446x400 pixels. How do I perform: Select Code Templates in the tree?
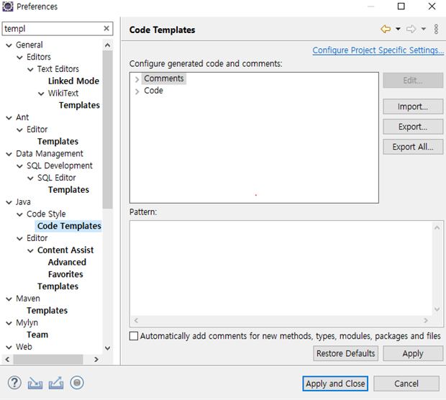tap(69, 226)
